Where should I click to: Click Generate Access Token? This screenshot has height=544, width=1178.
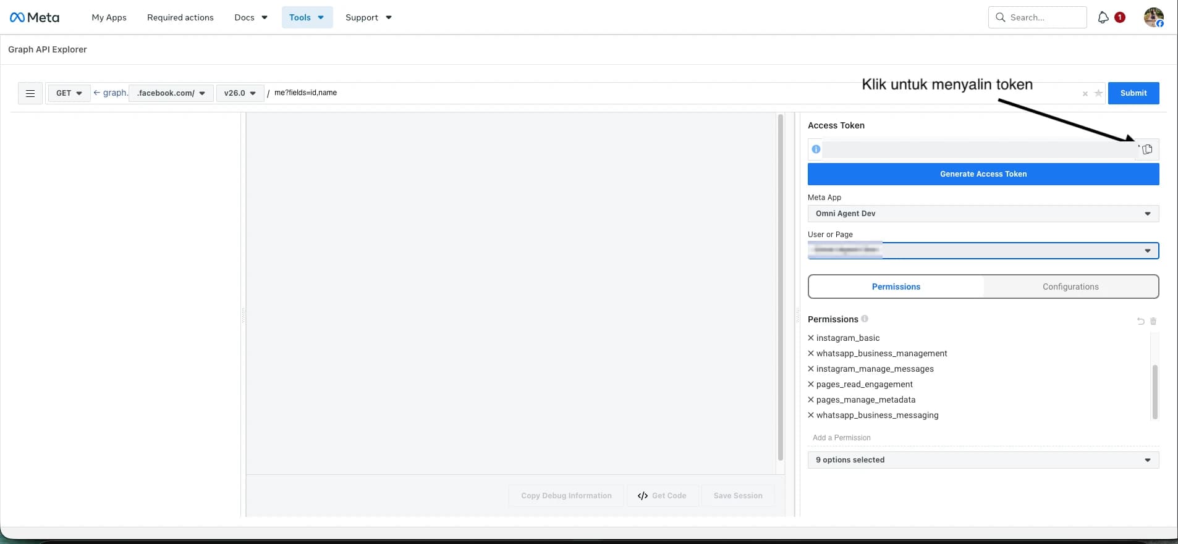click(x=983, y=174)
